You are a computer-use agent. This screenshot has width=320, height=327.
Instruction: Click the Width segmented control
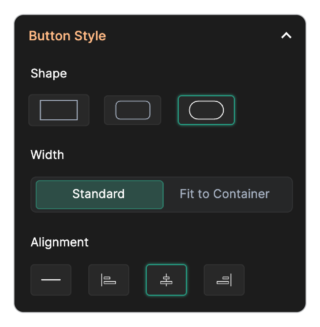[162, 194]
